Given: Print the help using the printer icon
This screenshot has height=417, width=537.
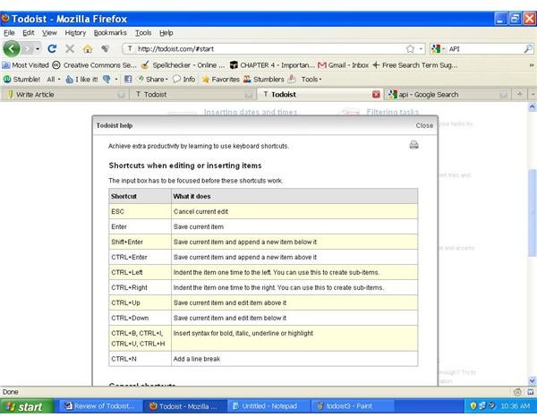Looking at the screenshot, I should tap(413, 145).
